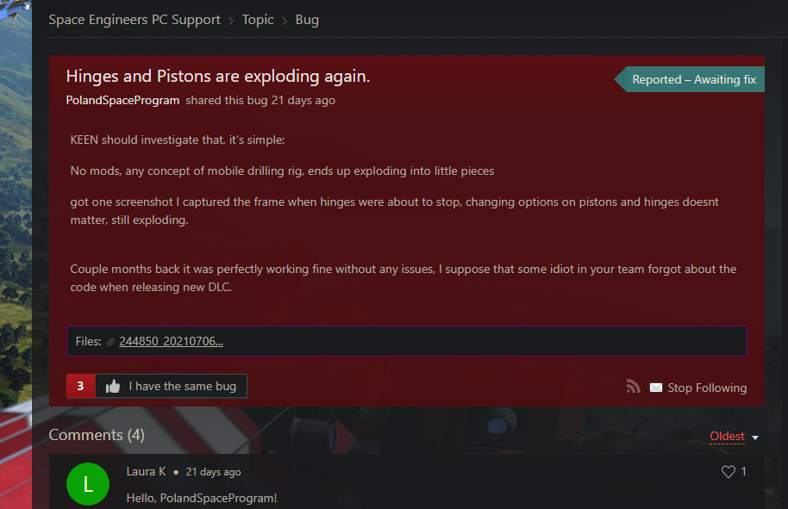Viewport: 788px width, 509px height.
Task: Click the "21 days ago" timestamp on Laura K's comment
Action: (213, 472)
